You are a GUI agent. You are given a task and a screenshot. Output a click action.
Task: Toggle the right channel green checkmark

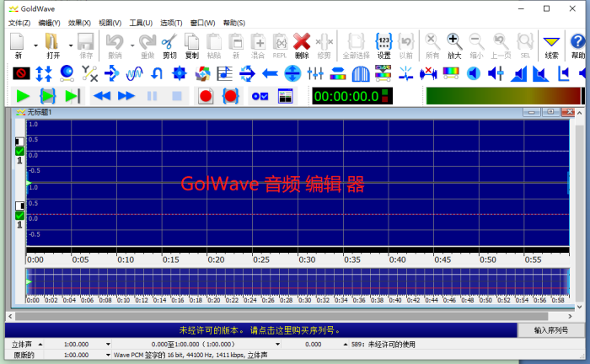click(19, 216)
